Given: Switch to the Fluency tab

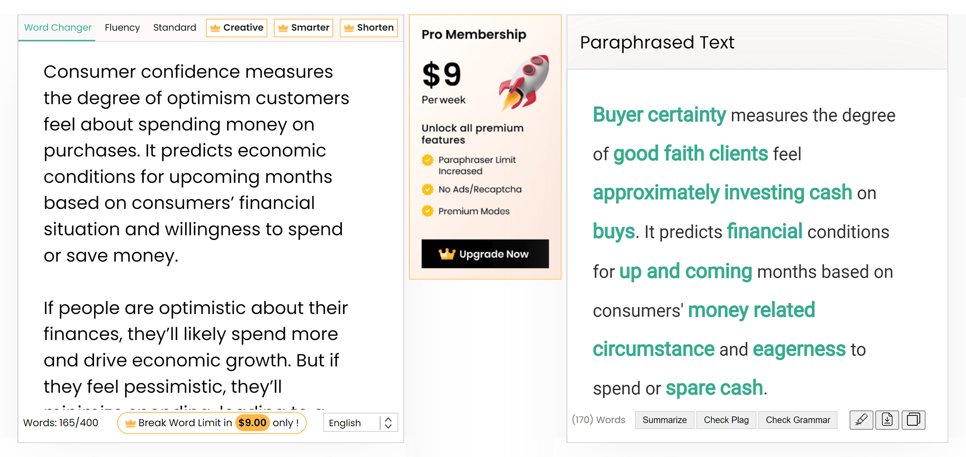Looking at the screenshot, I should pos(121,27).
